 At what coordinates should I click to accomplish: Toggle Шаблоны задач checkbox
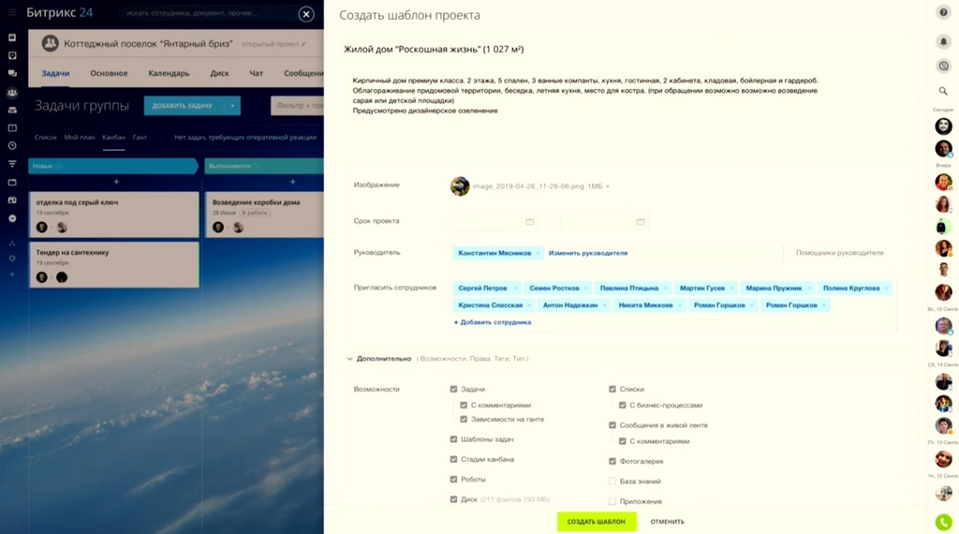(x=454, y=439)
